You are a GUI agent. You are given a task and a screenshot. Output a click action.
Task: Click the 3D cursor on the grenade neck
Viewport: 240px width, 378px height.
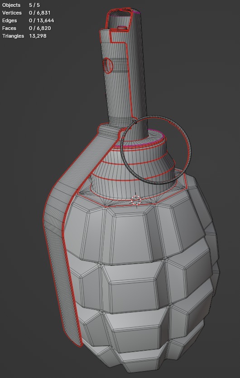(136, 200)
